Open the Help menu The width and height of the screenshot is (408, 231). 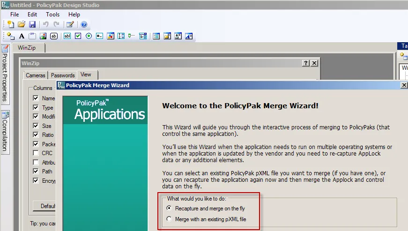pos(74,15)
